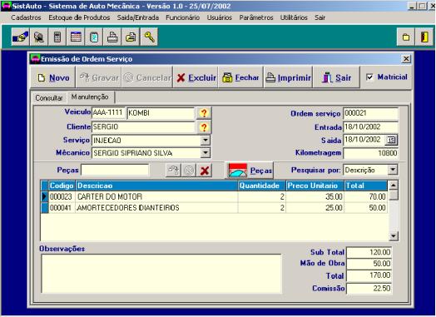The image size is (436, 317).
Task: Click the cancel part circle icon
Action: pyautogui.click(x=189, y=170)
